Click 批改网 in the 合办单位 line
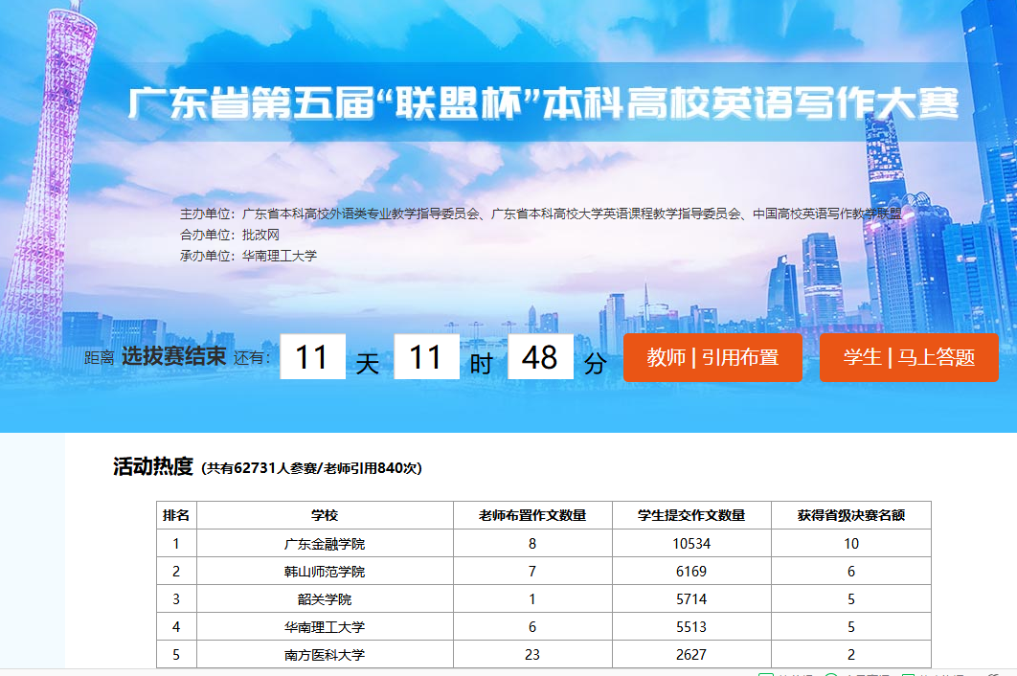Image resolution: width=1017 pixels, height=676 pixels. [x=260, y=235]
